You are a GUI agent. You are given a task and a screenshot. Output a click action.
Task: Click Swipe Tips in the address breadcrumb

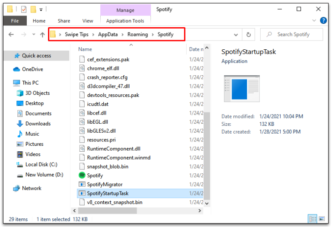pyautogui.click(x=77, y=35)
